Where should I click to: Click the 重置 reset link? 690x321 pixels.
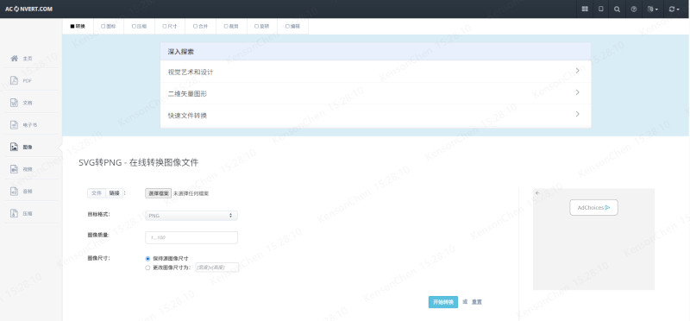[x=477, y=302]
